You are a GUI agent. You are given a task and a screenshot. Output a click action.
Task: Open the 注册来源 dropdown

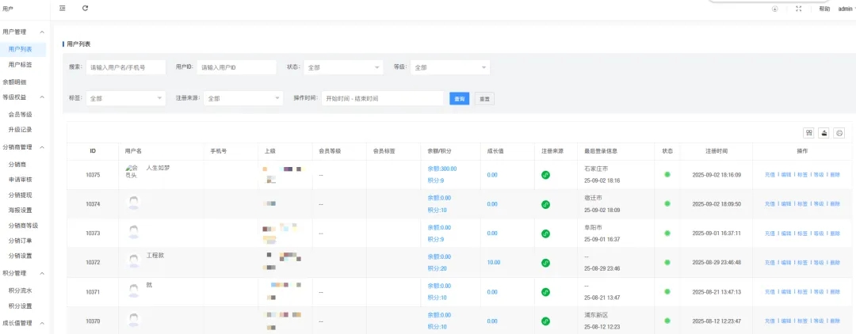tap(243, 99)
